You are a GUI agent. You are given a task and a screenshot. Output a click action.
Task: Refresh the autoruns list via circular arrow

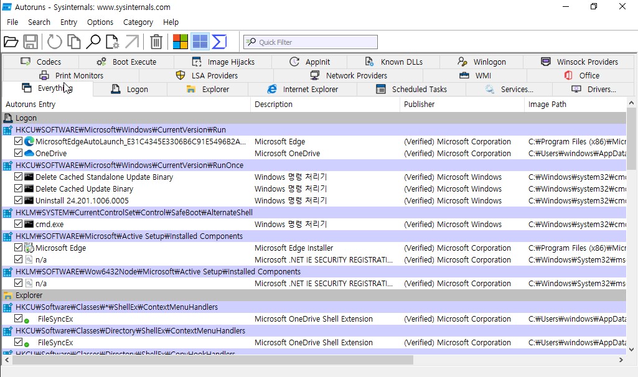tap(55, 42)
